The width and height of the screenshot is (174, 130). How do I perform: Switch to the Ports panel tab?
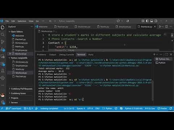coord(91,55)
